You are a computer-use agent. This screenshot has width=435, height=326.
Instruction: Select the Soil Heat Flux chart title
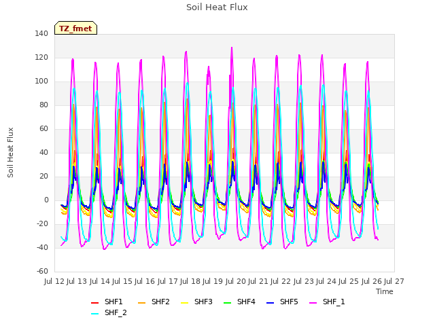click(x=217, y=7)
